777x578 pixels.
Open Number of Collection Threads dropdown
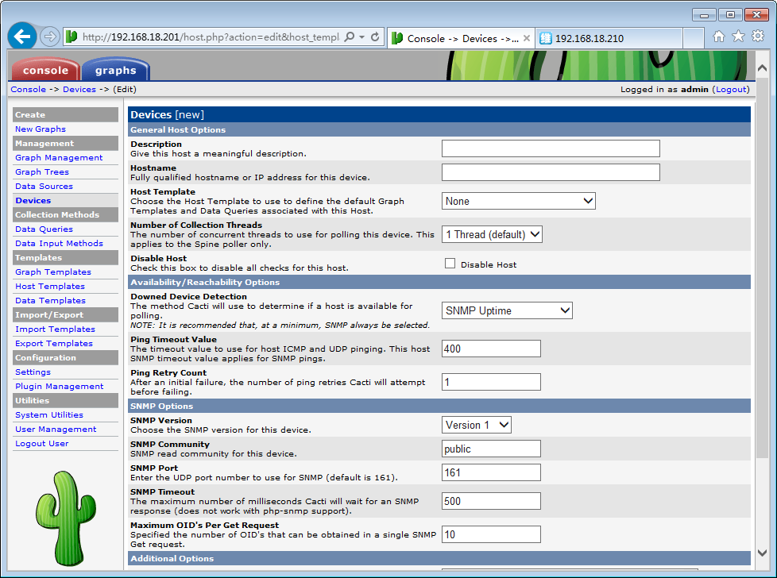(x=492, y=234)
